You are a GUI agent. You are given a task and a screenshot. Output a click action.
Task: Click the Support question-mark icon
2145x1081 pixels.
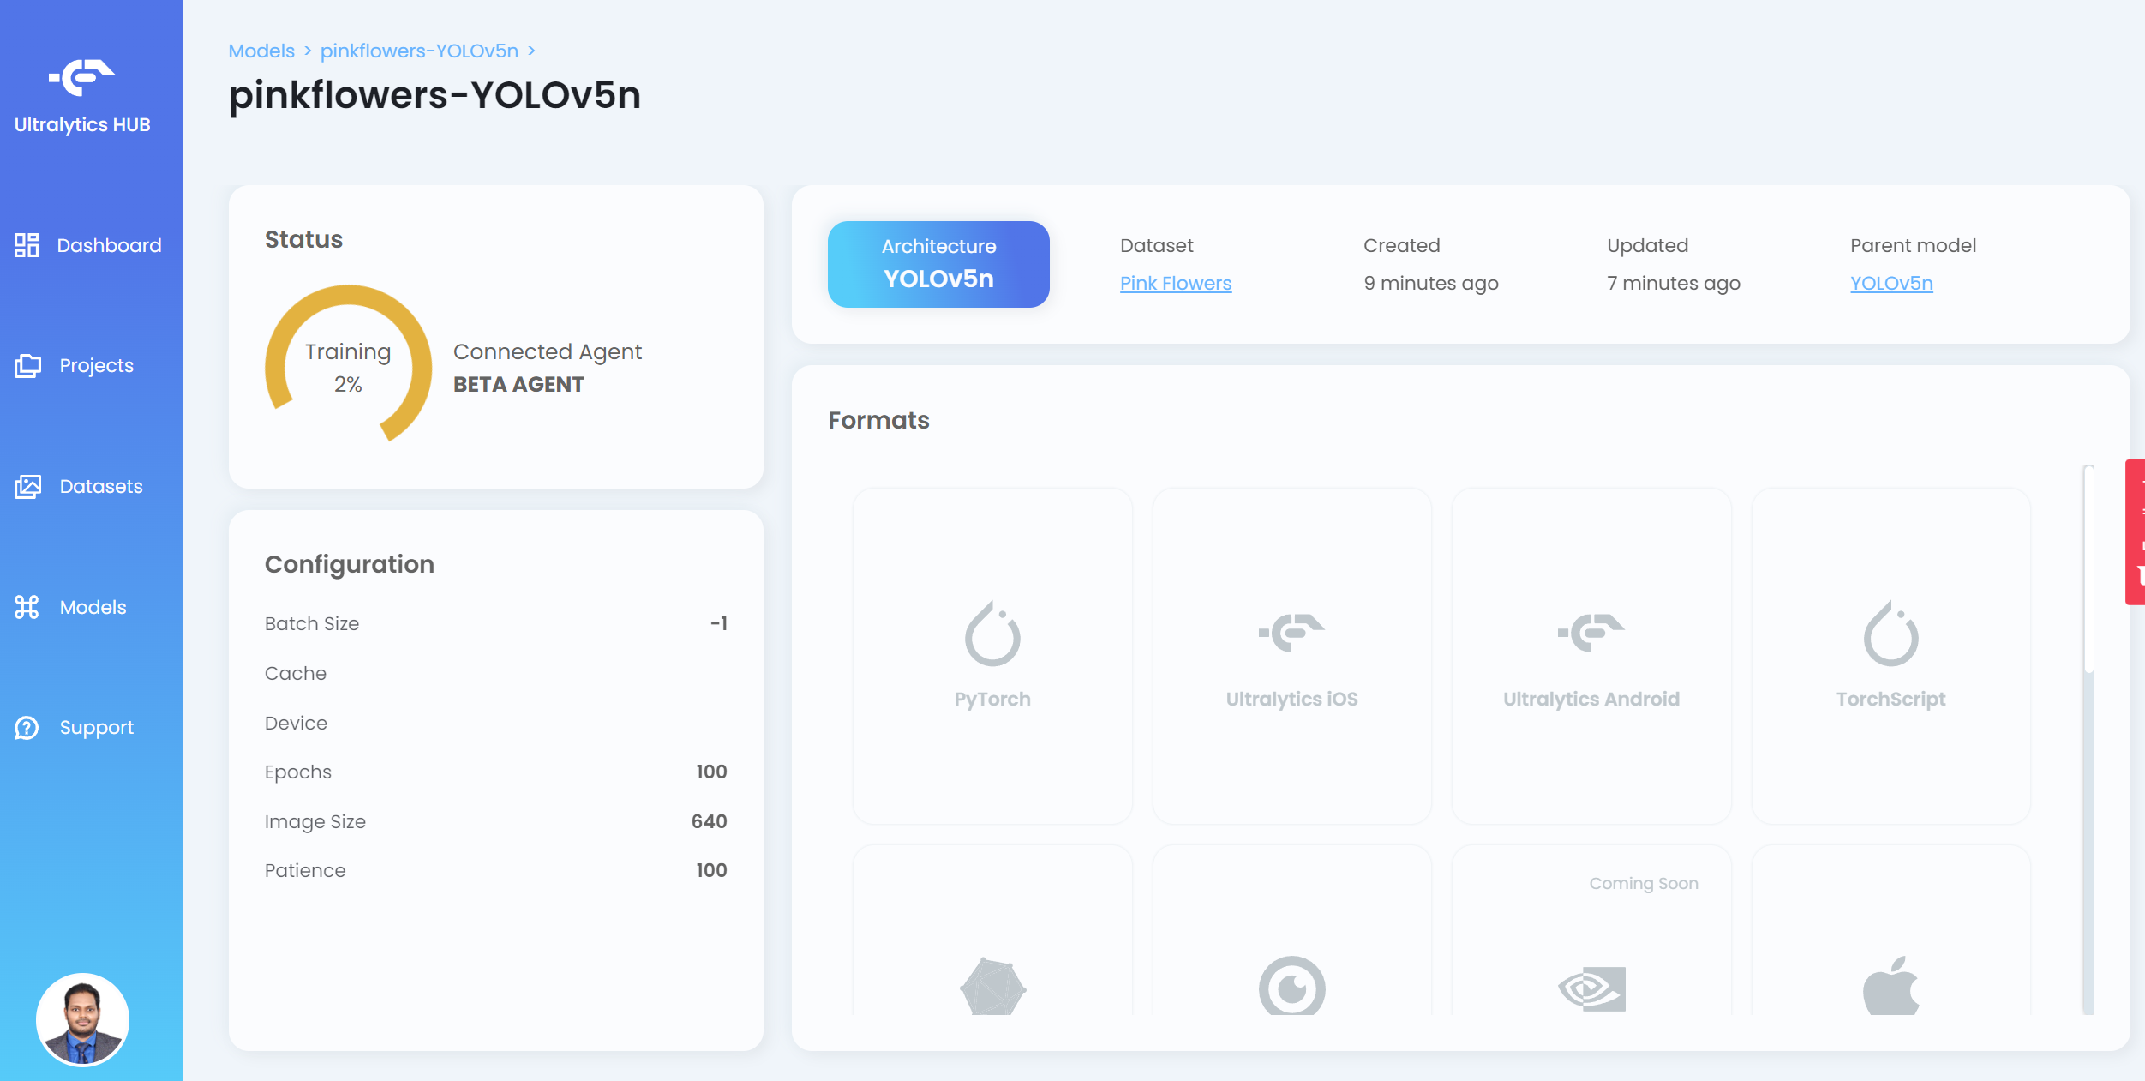pos(27,728)
